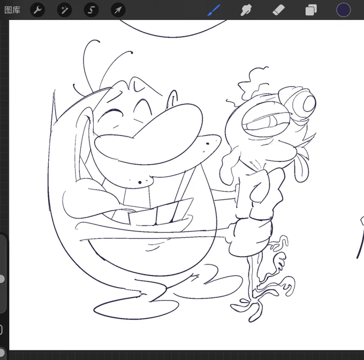Open the Layers panel
This screenshot has height=360, width=364.
click(x=311, y=10)
